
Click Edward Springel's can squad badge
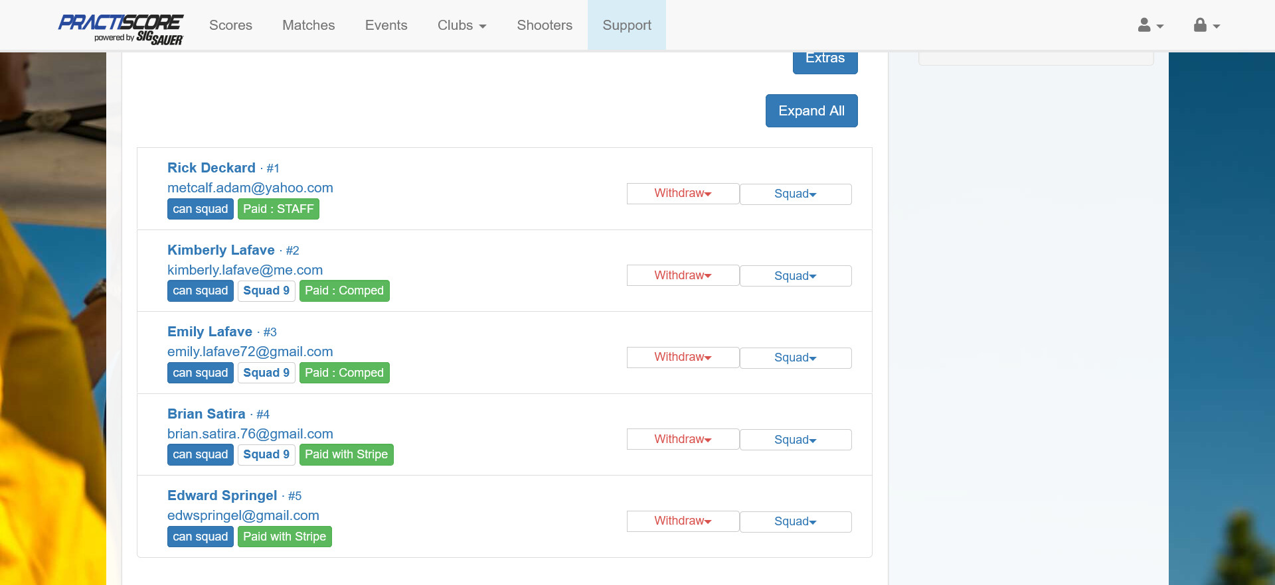[200, 537]
